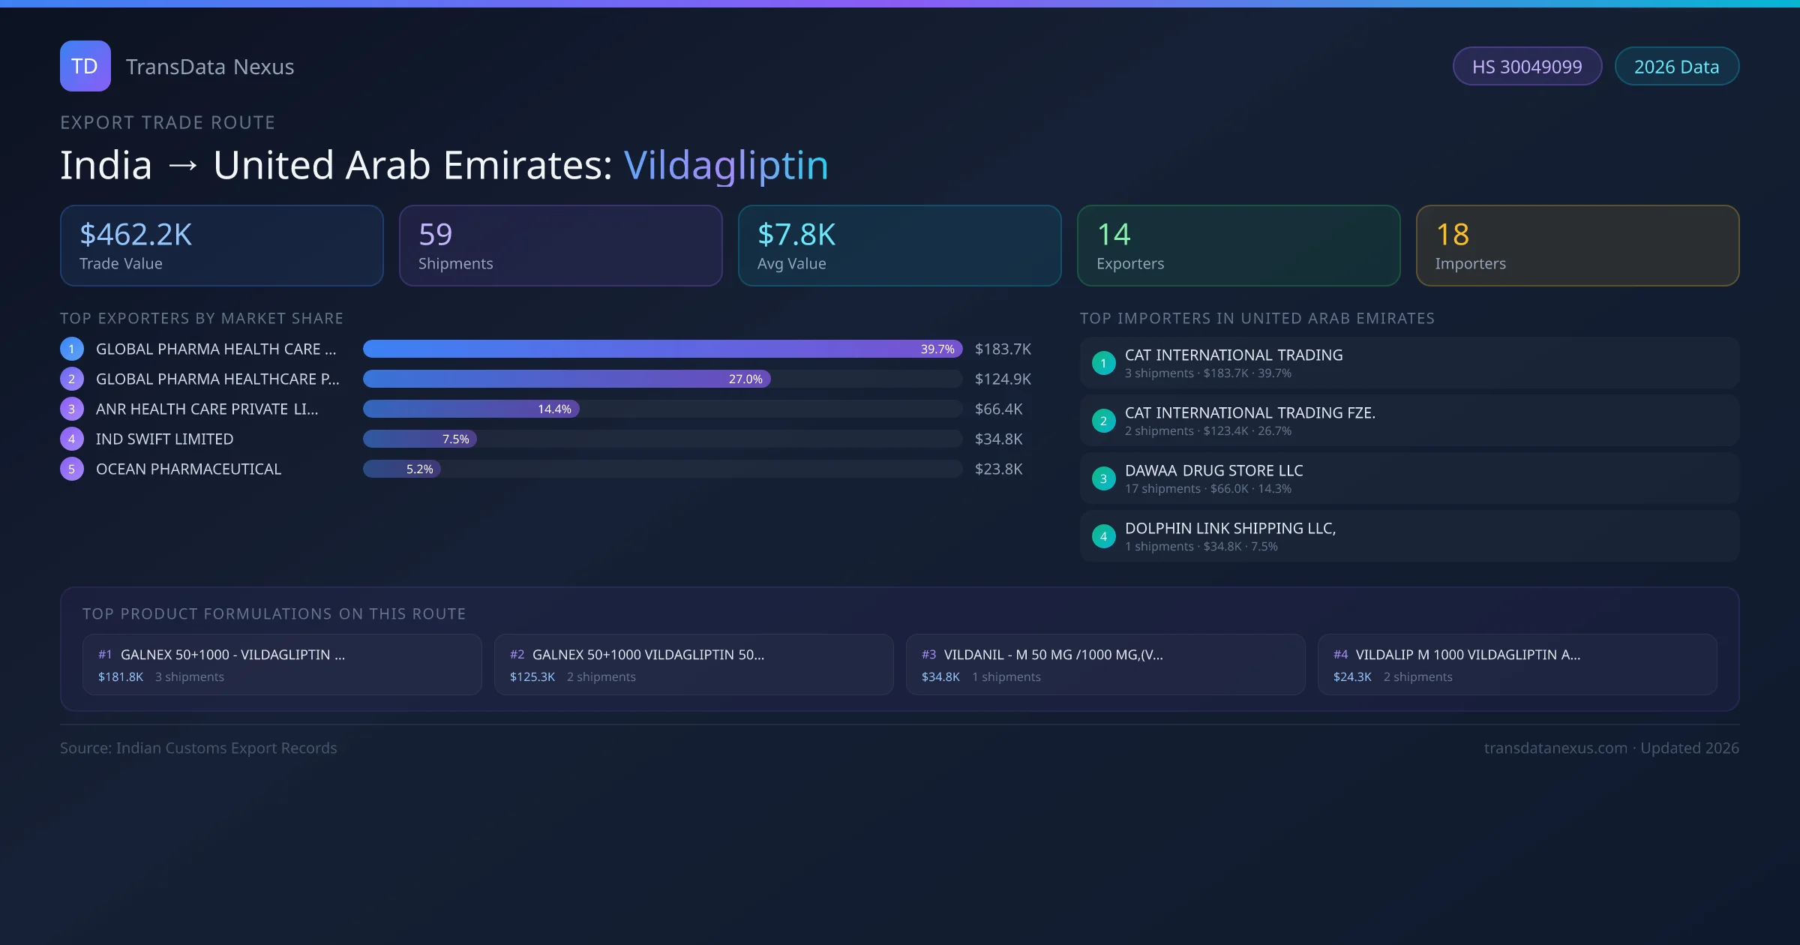The width and height of the screenshot is (1800, 945).
Task: Open #4 VILDALIP M 1000 formulation card
Action: tap(1516, 664)
